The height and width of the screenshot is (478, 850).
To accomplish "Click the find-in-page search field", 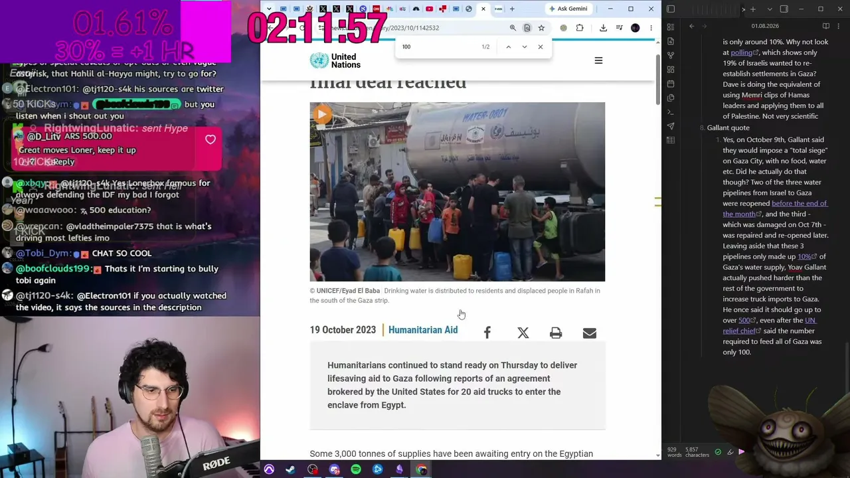I will click(438, 47).
